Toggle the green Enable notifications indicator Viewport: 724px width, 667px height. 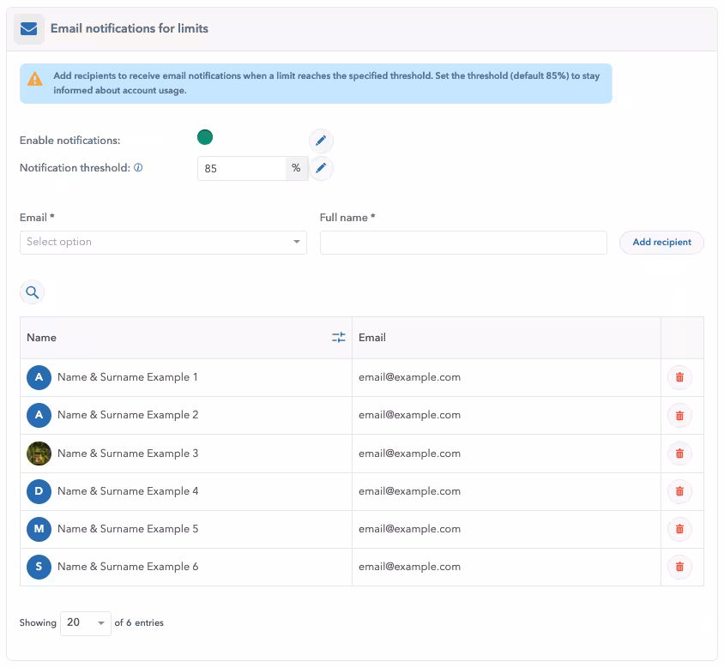[205, 137]
